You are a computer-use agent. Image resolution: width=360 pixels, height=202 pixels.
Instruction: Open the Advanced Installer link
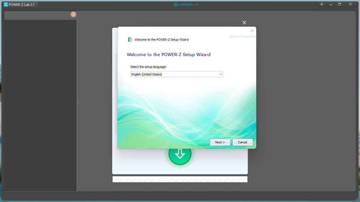coord(242,36)
